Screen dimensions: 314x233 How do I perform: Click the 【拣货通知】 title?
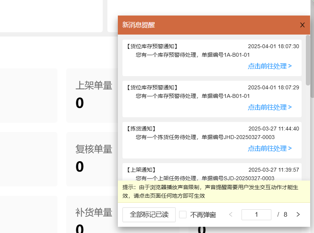(141, 129)
